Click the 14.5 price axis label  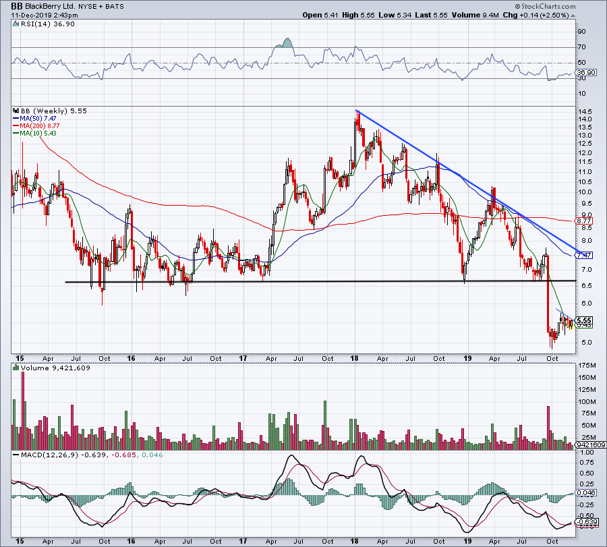point(585,111)
